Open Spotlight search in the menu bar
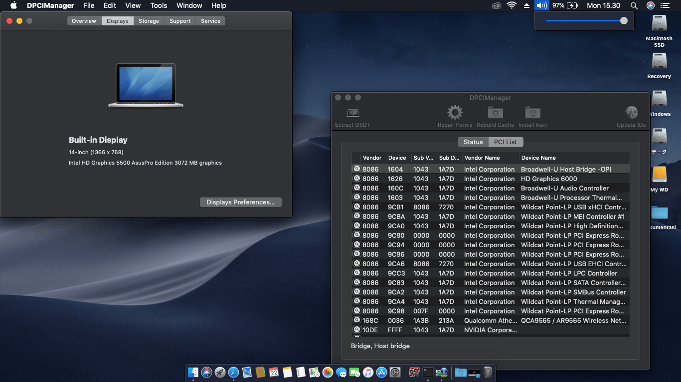Viewport: 681px width, 382px height. click(x=634, y=5)
